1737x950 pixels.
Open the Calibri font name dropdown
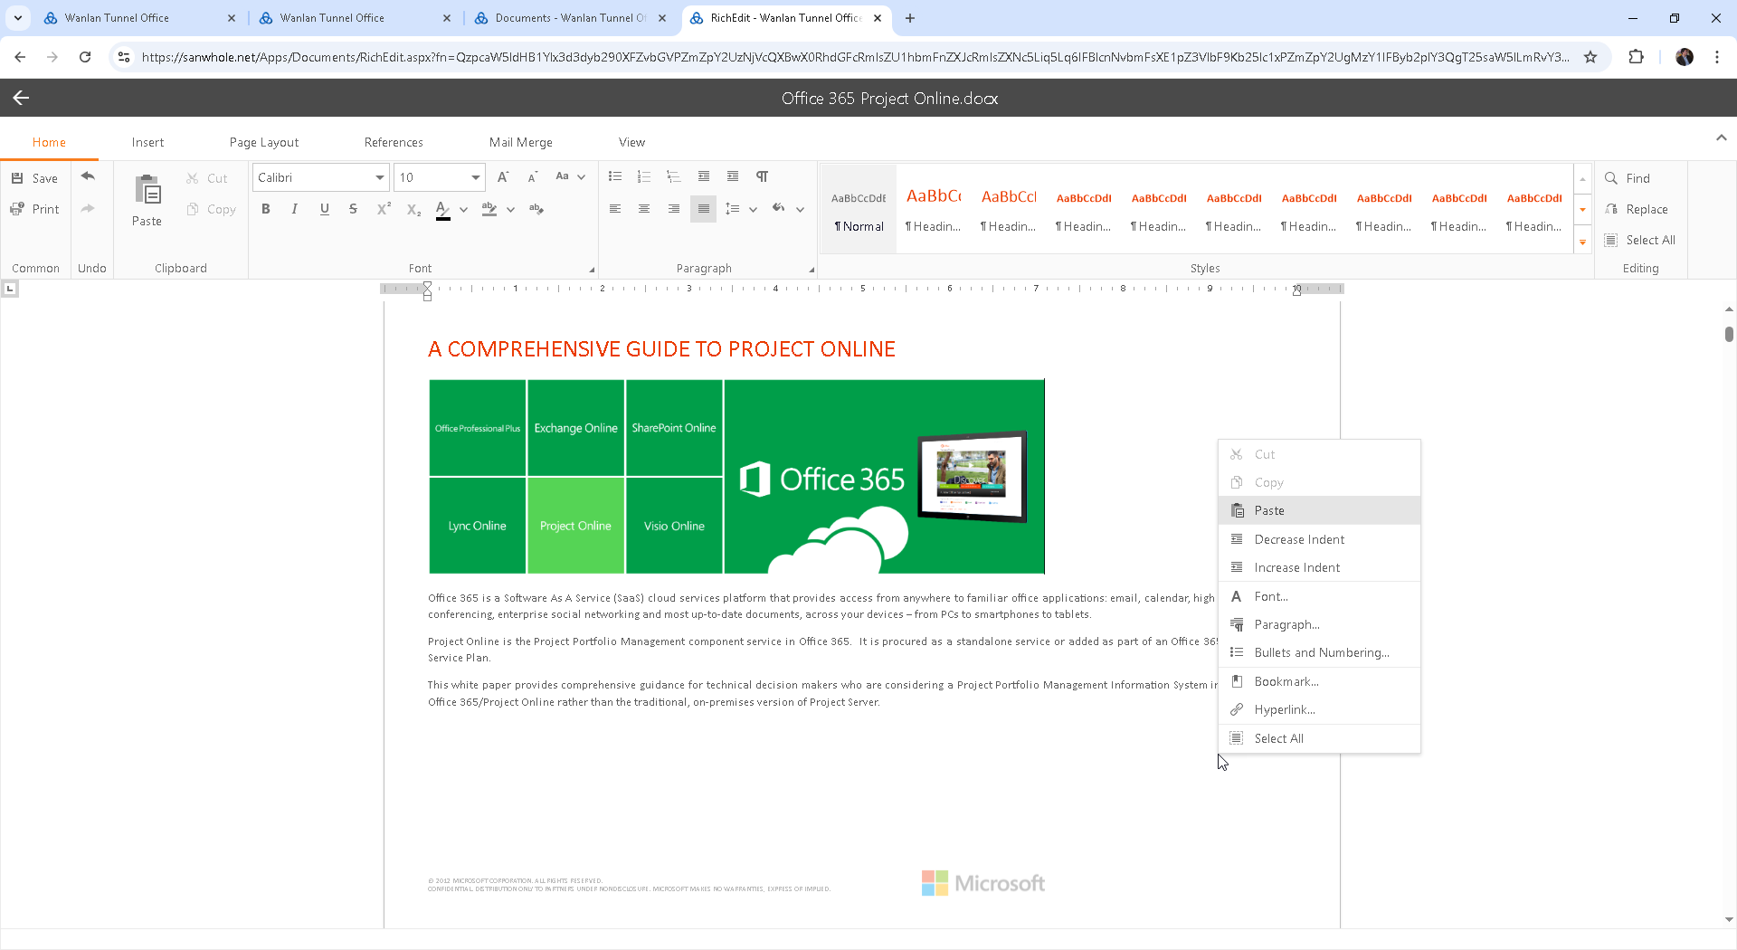[380, 177]
